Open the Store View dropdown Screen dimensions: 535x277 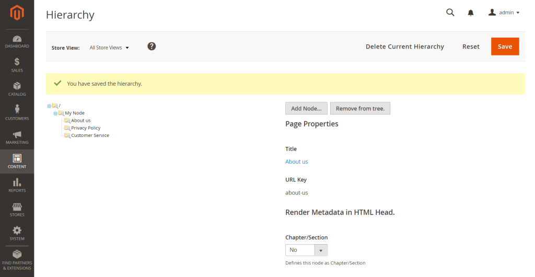(x=109, y=48)
